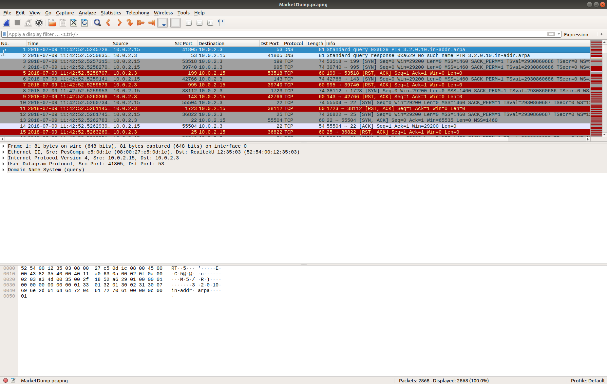Toggle packet colorize rules button

coord(176,23)
